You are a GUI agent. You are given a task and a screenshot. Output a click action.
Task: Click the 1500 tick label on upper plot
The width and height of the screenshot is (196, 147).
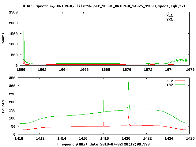[13, 34]
